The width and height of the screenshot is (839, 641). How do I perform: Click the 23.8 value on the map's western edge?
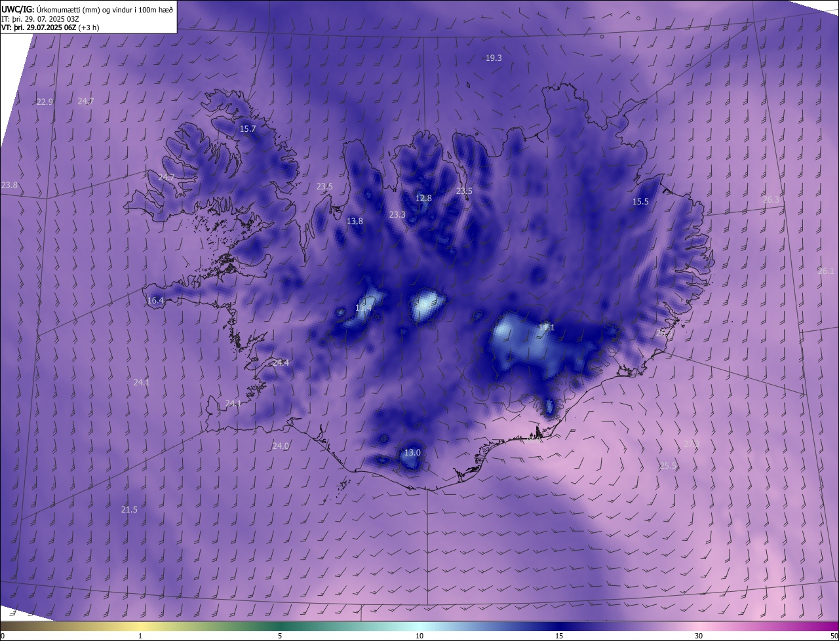coord(9,185)
